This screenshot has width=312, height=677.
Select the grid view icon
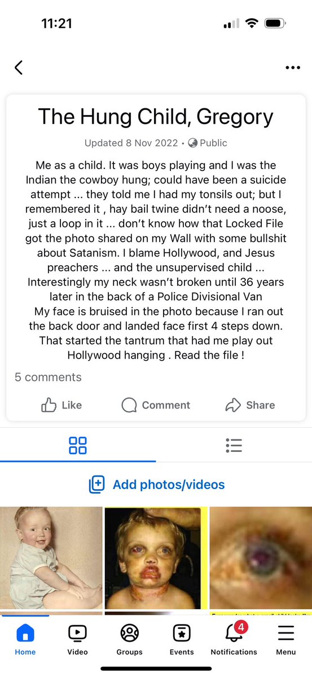(78, 445)
